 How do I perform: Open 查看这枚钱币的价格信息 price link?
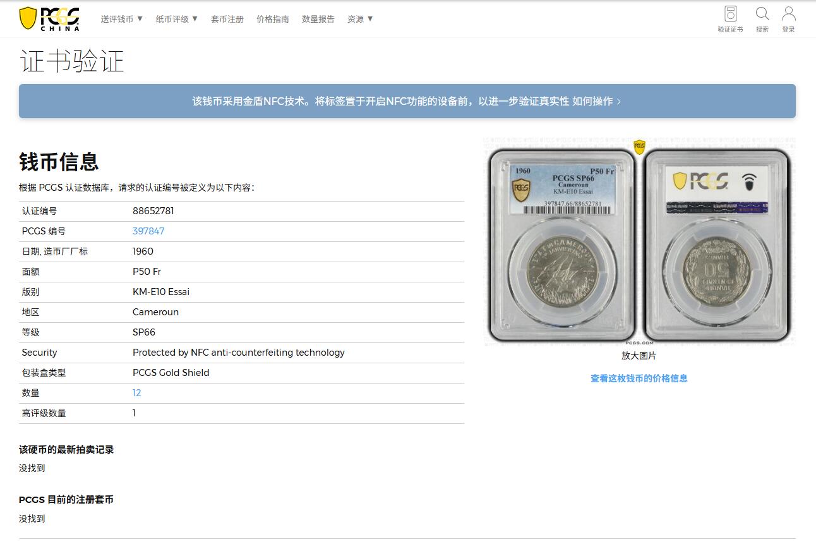[x=639, y=378]
